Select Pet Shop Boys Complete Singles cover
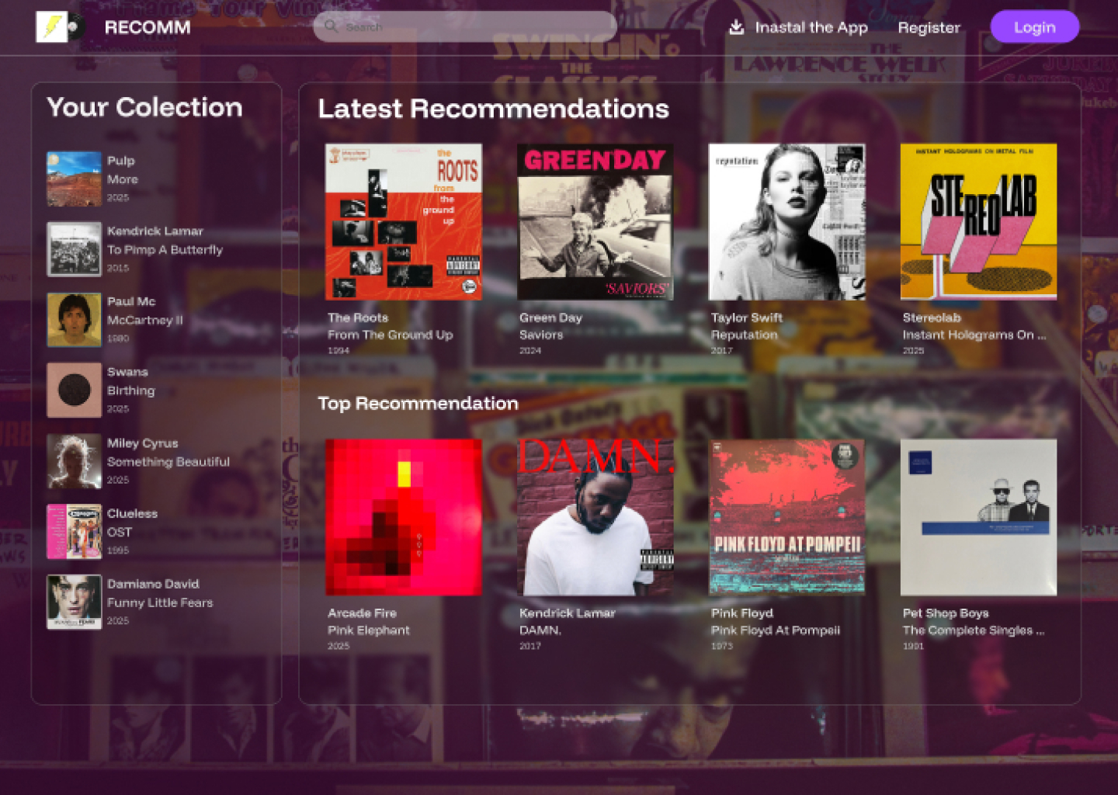Screen dimensions: 1118x795 click(978, 517)
